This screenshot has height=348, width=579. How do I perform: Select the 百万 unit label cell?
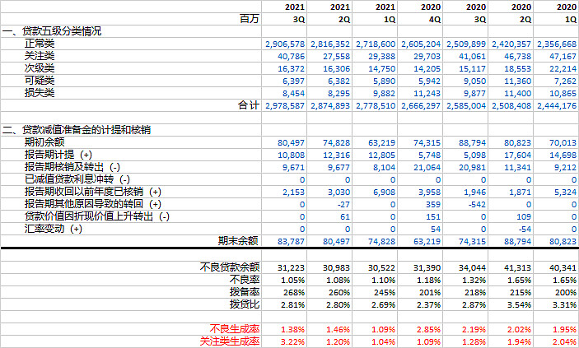tap(250, 19)
